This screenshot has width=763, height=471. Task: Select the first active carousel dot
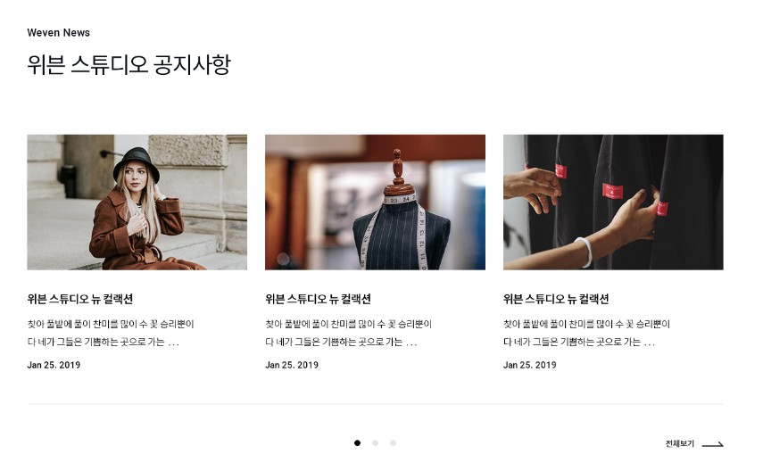pos(357,442)
